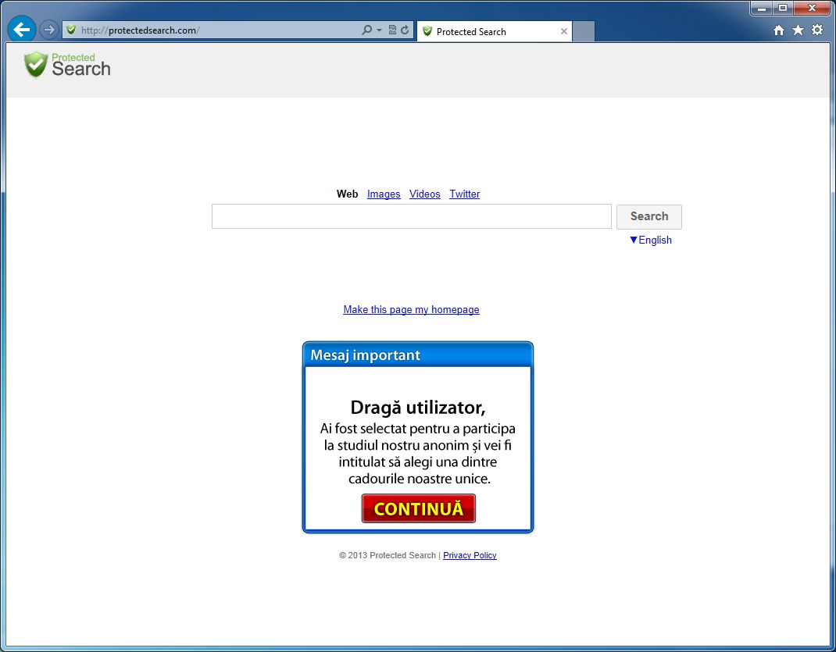This screenshot has width=836, height=652.
Task: Open the address bar dropdown arrow
Action: 379,30
